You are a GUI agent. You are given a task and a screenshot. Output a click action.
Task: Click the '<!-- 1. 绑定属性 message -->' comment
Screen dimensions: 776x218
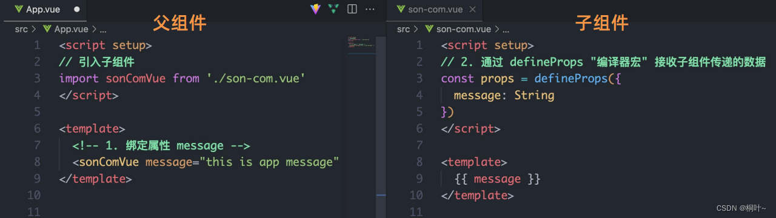[161, 145]
